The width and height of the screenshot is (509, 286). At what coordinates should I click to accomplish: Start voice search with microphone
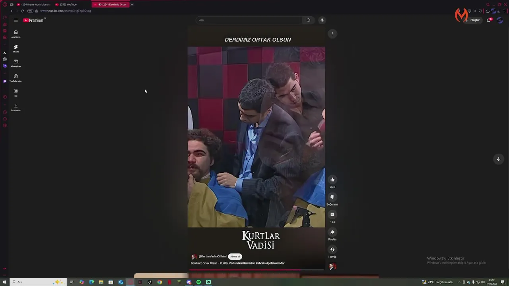click(322, 20)
